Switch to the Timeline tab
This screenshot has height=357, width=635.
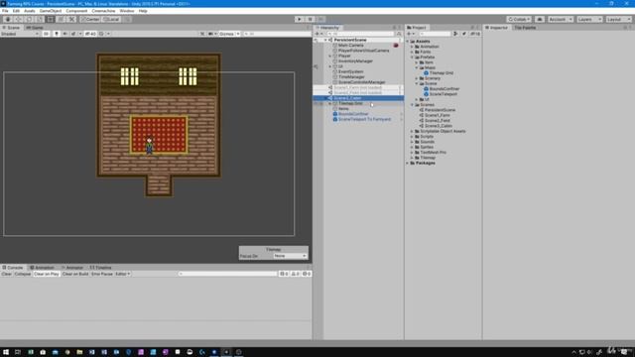[100, 268]
